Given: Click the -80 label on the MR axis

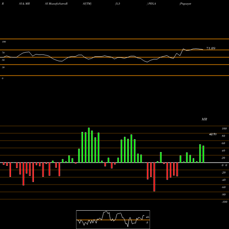Looking at the screenshot, I should [x=224, y=195].
